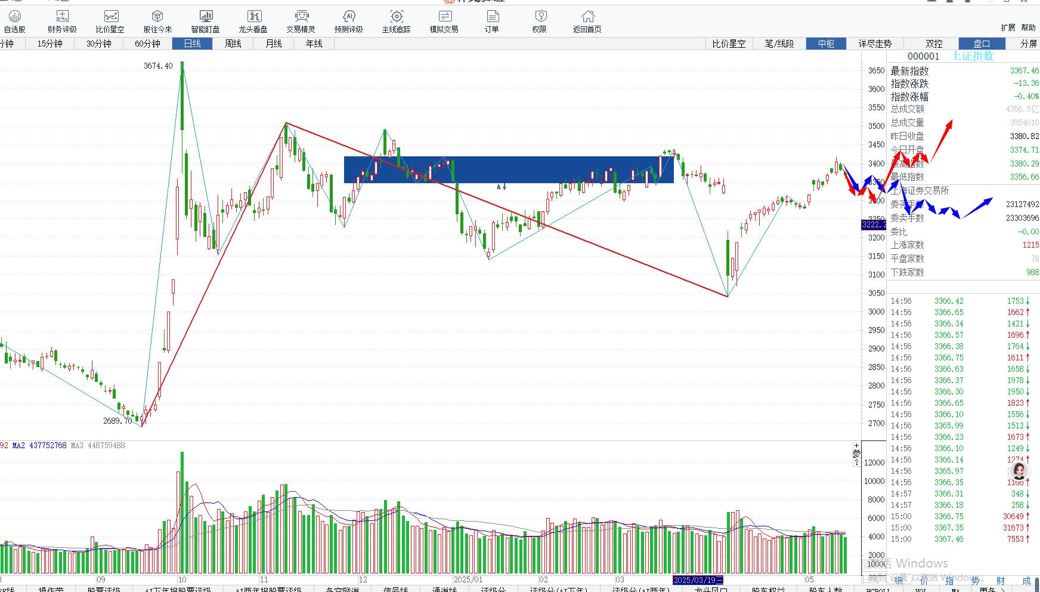Select the 60分钟 timeframe tab
The image size is (1040, 592).
(147, 44)
